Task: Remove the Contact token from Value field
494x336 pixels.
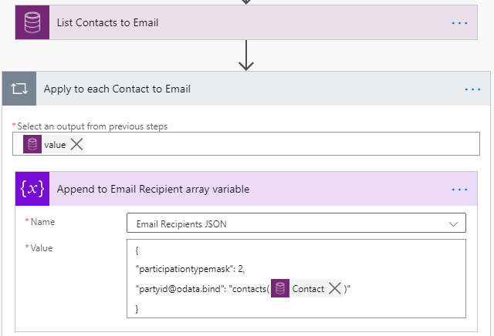Action: click(x=334, y=289)
